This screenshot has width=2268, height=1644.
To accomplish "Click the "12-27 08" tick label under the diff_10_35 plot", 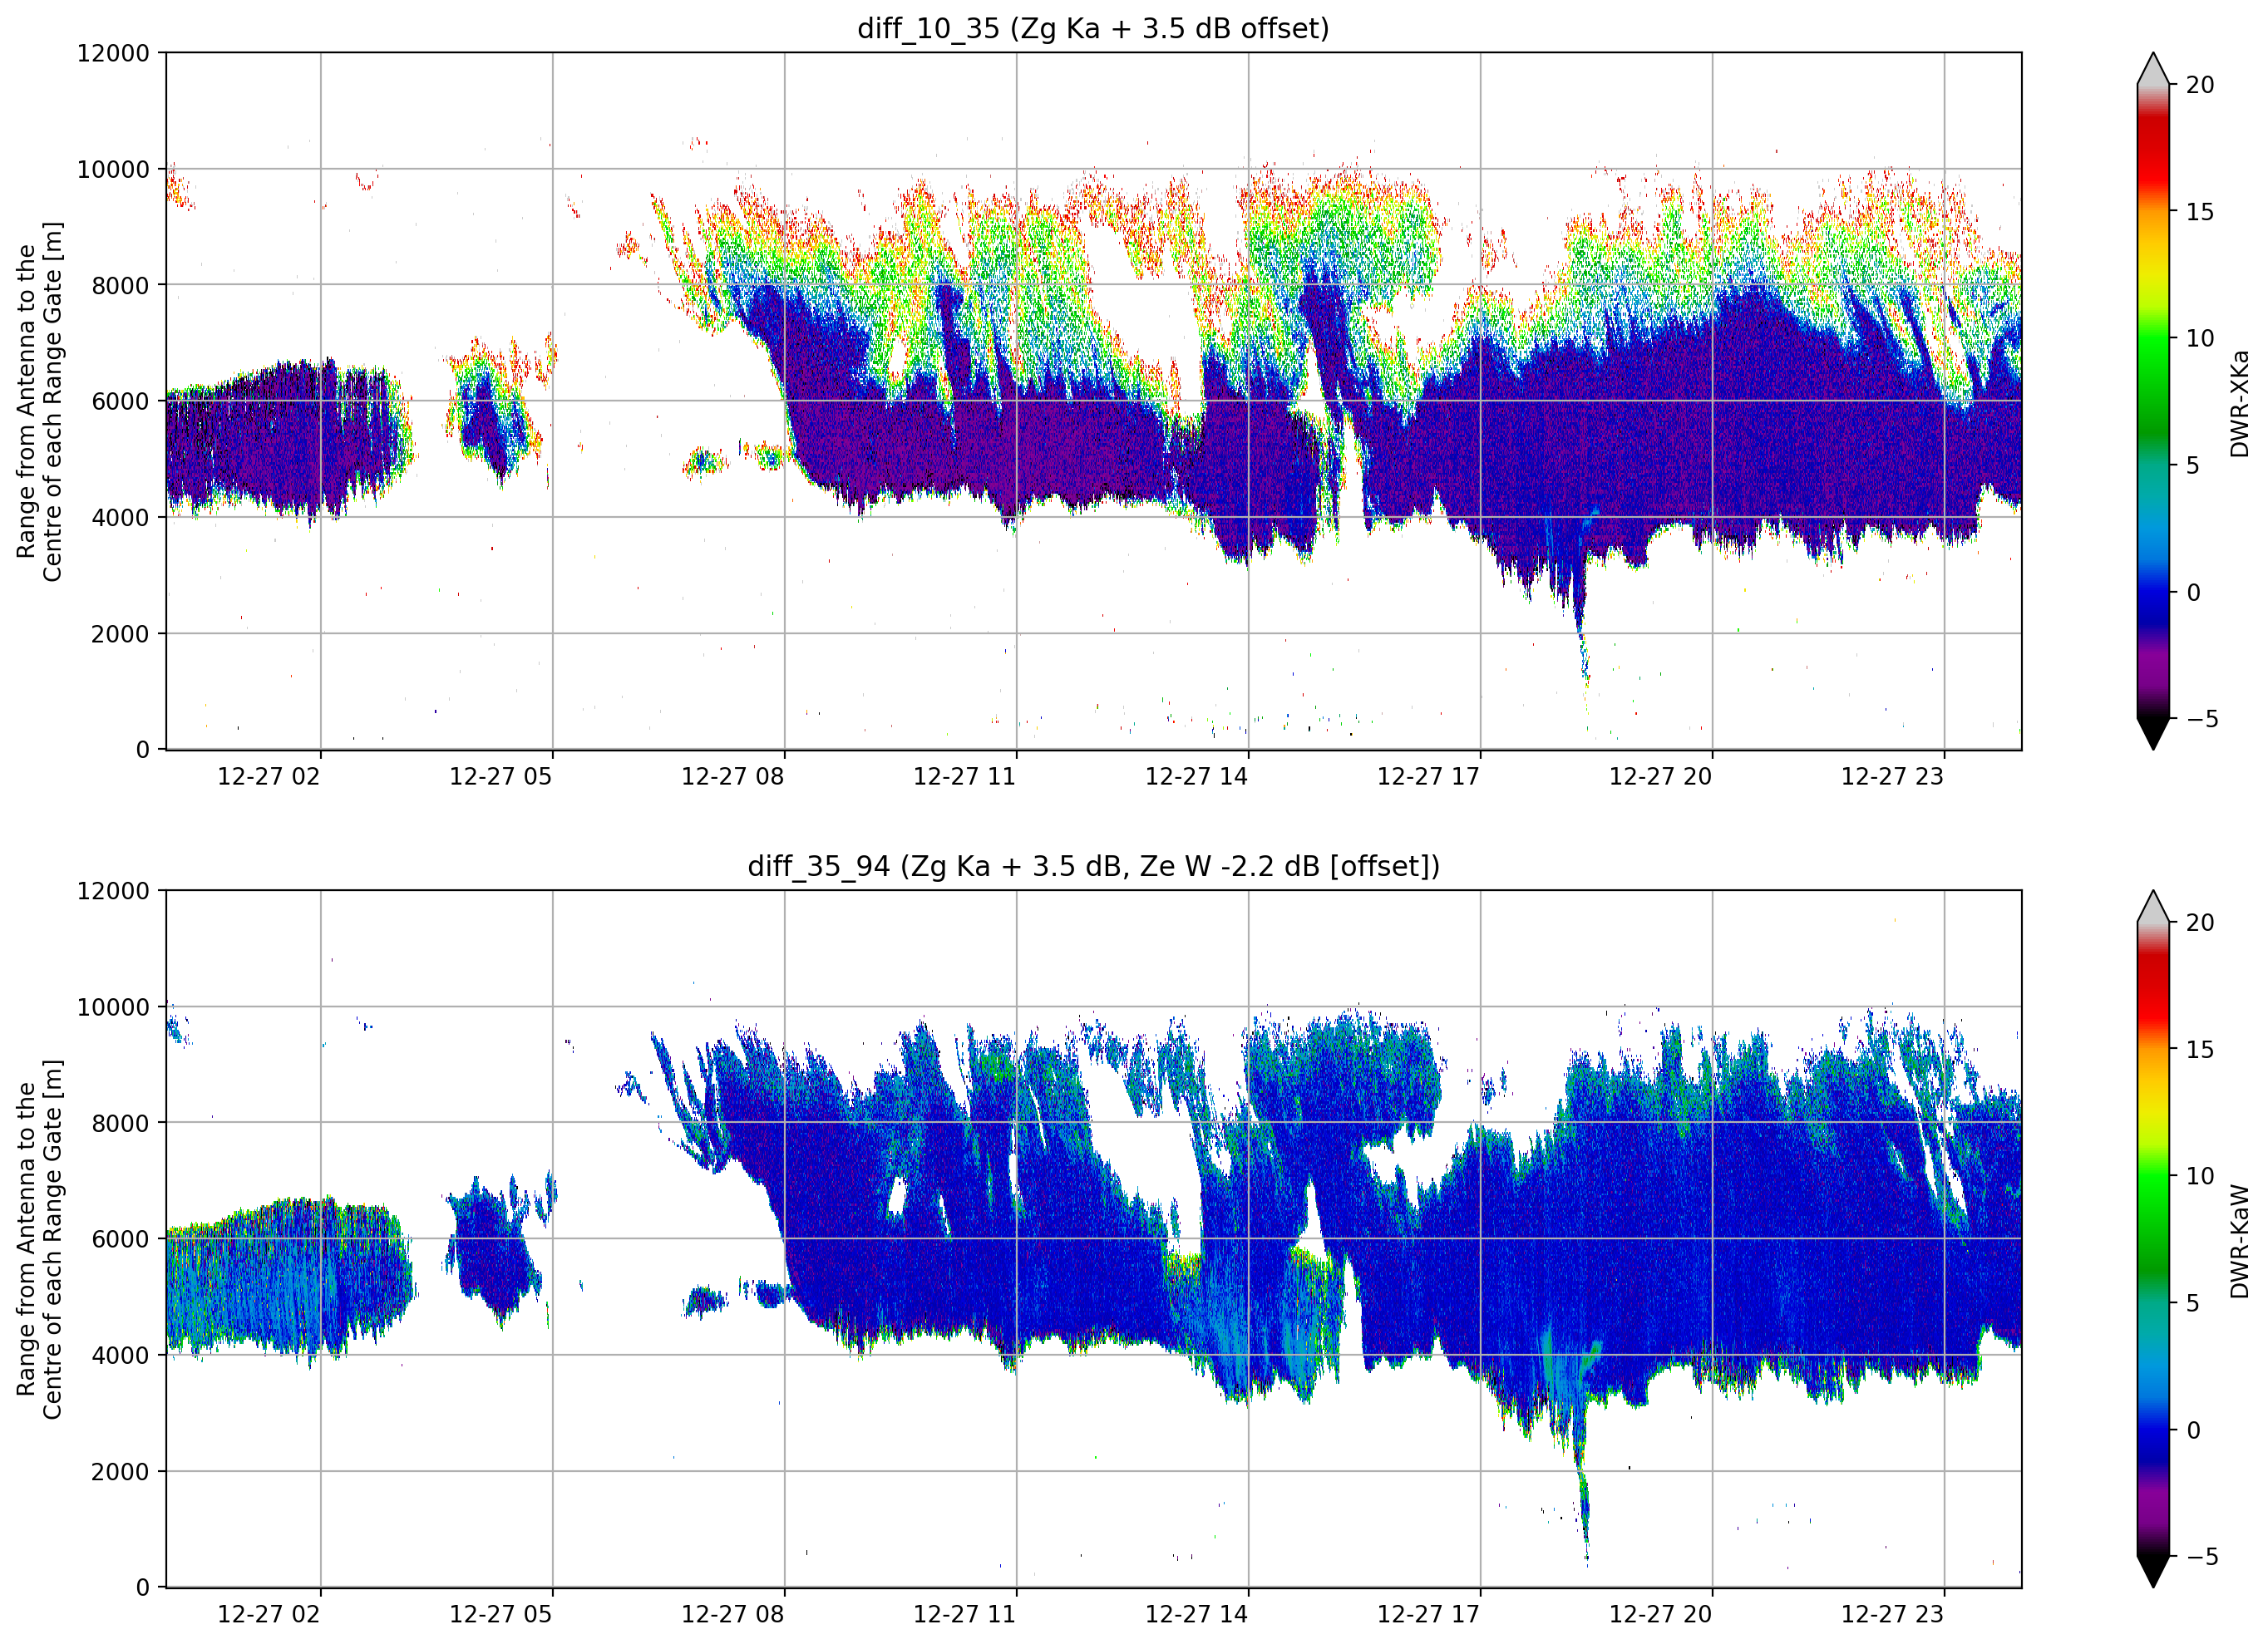I will tap(733, 777).
